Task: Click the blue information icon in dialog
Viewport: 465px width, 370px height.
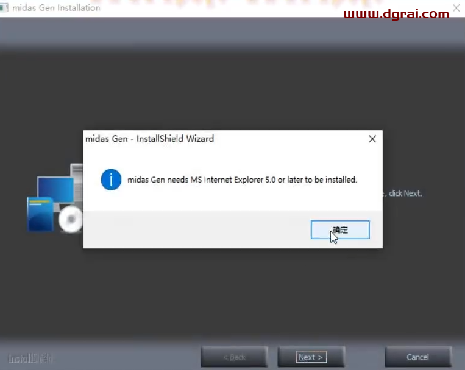Action: point(112,180)
